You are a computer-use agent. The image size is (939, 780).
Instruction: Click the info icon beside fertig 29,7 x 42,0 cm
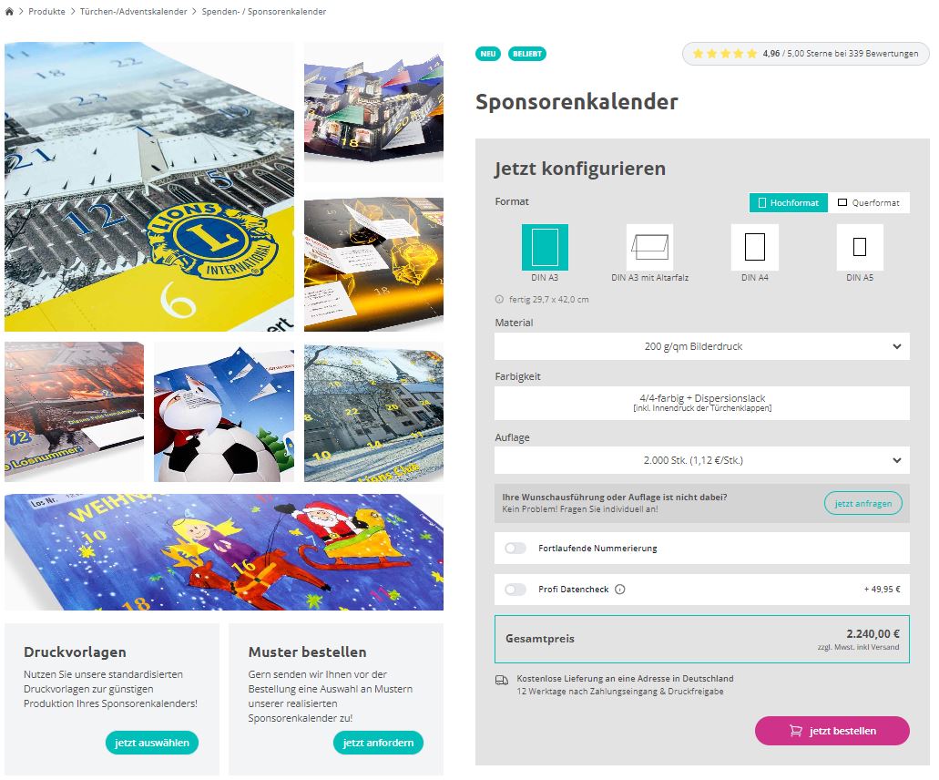499,300
